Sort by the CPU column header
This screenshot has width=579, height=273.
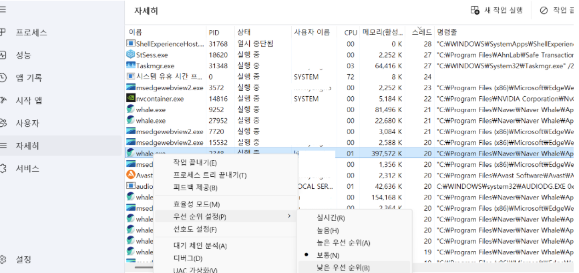pos(349,32)
